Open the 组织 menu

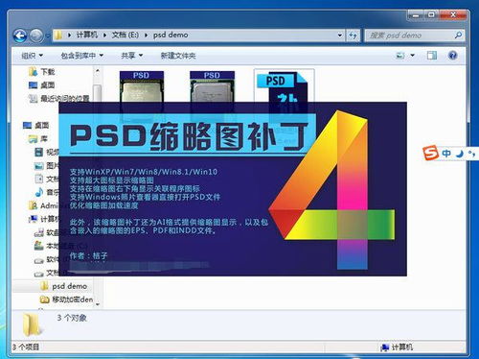coord(32,56)
